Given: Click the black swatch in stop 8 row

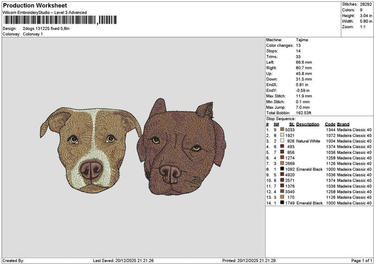Looking at the screenshot, I should 282,169.
